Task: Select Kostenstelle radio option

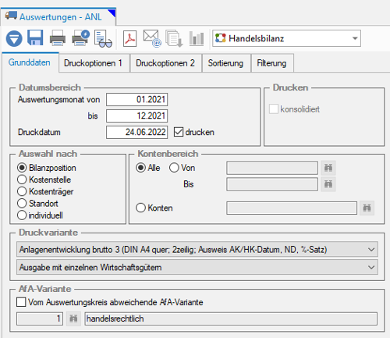Action: 22,180
